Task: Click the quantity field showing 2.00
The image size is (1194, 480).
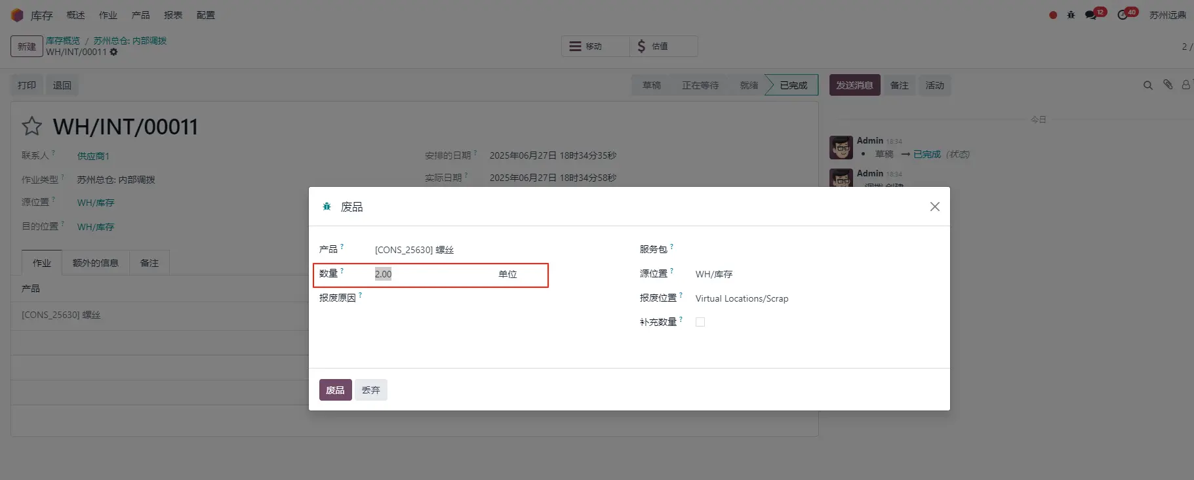Action: coord(433,274)
